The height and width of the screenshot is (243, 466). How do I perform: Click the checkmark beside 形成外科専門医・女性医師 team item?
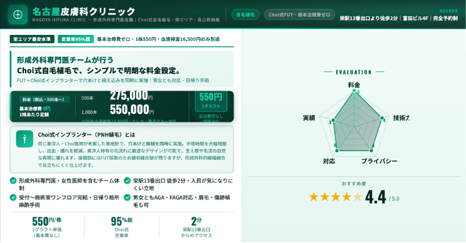tap(13, 181)
